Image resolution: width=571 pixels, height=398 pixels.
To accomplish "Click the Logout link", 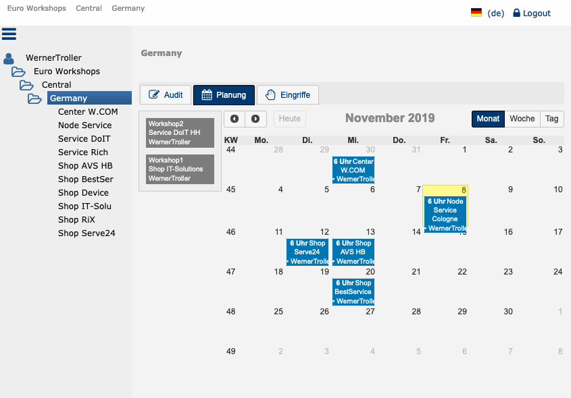I will [x=532, y=13].
